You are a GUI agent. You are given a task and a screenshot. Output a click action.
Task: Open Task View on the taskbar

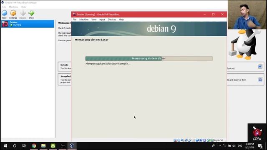click(x=24, y=146)
